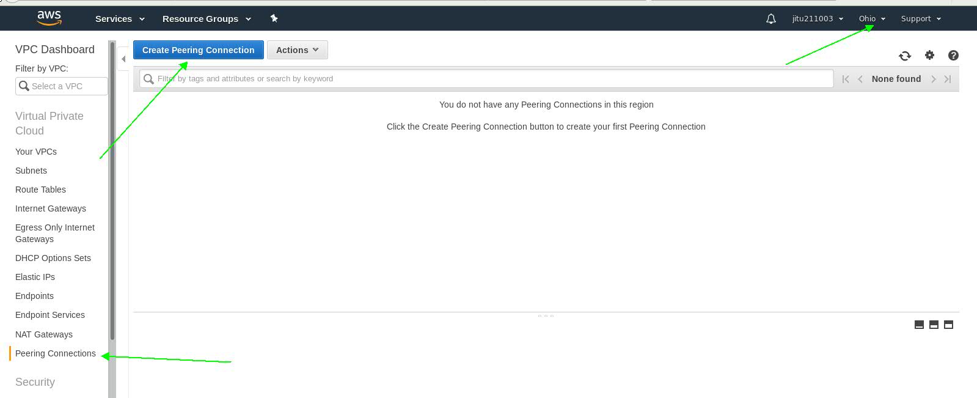Set details pane to half height
The image size is (977, 398).
(934, 325)
